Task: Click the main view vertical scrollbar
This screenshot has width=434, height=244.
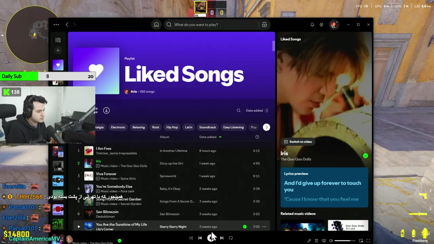Action: [x=273, y=46]
